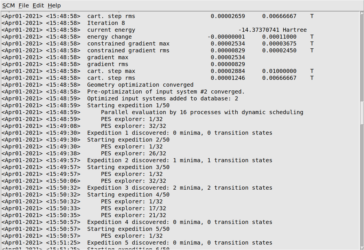Click scrollbar track above the thumb
Screen dimensions: 364x250
[x=362, y=57]
